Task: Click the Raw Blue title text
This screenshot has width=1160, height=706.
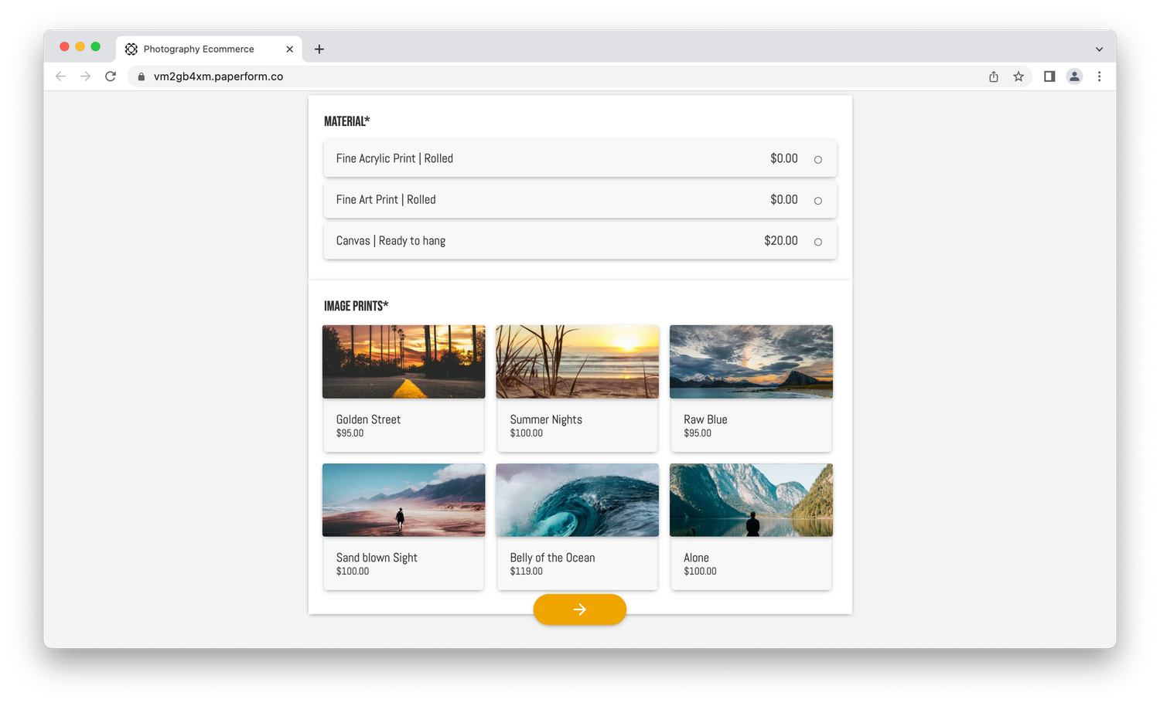Action: [x=705, y=419]
